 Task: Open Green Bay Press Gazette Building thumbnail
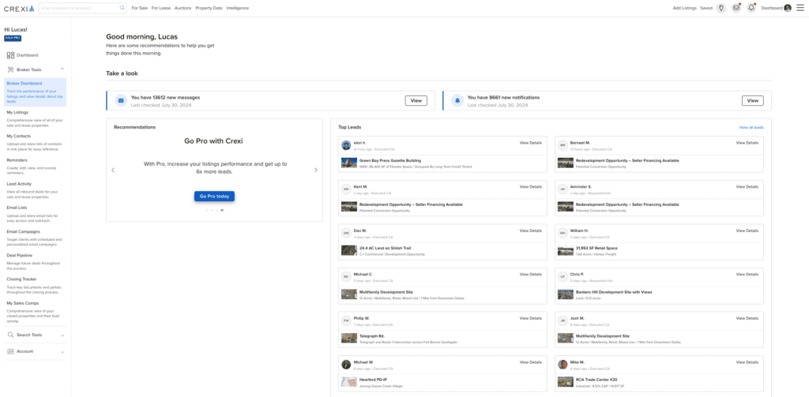[349, 163]
